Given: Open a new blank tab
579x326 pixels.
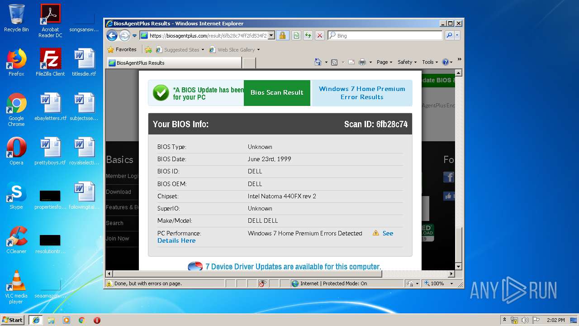Looking at the screenshot, I should click(249, 63).
